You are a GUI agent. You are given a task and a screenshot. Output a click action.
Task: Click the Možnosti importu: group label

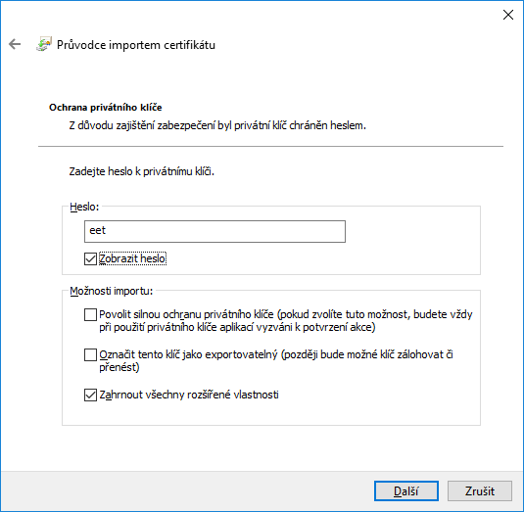pos(112,291)
